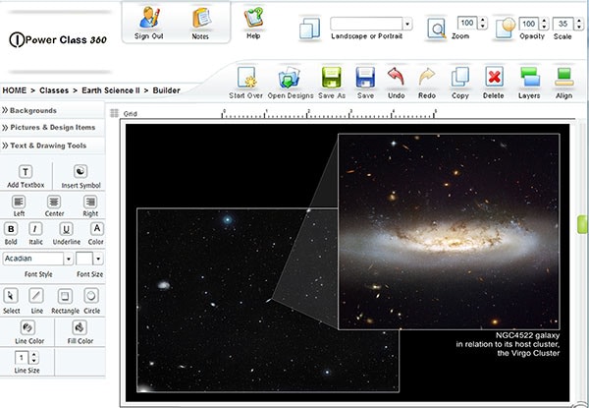
Task: Adjust the Line Size stepper
Action: 34,357
